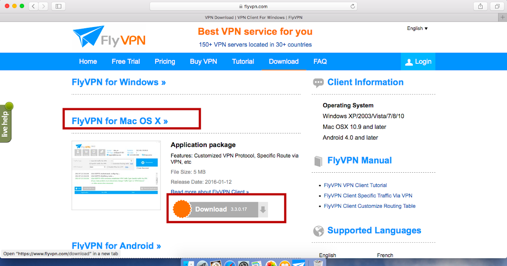This screenshot has width=507, height=266.
Task: Reload the flyvpn.com page
Action: point(353,6)
